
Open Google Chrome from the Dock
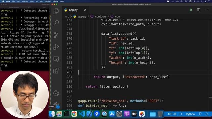[74, 114]
